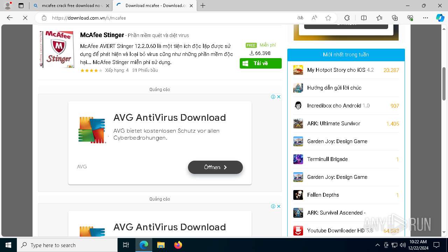The width and height of the screenshot is (448, 252).
Task: Open the Hướng dẫn gửi lời chúc link
Action: pyautogui.click(x=334, y=88)
